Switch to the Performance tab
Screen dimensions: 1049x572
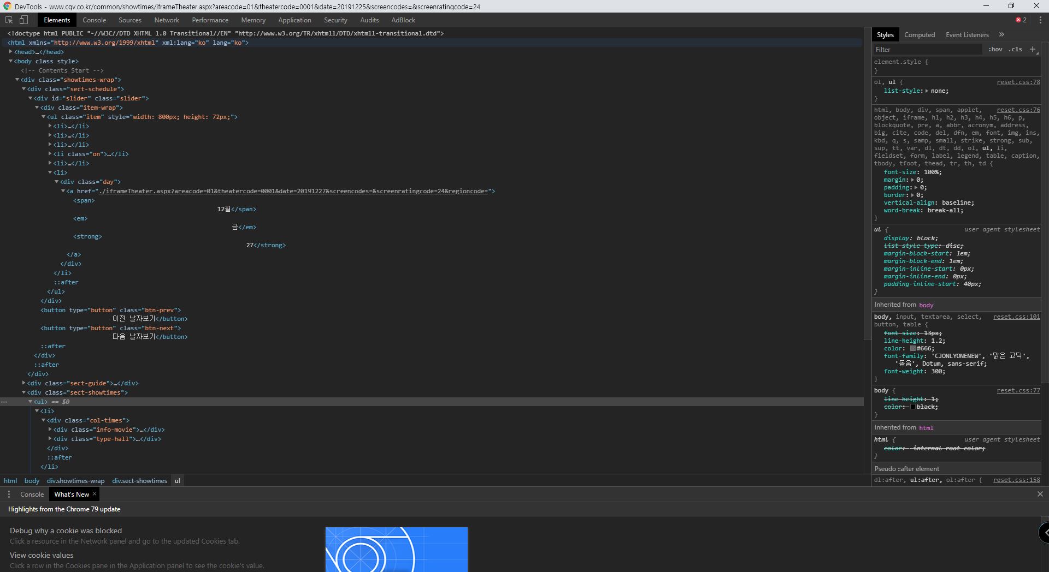(x=210, y=20)
